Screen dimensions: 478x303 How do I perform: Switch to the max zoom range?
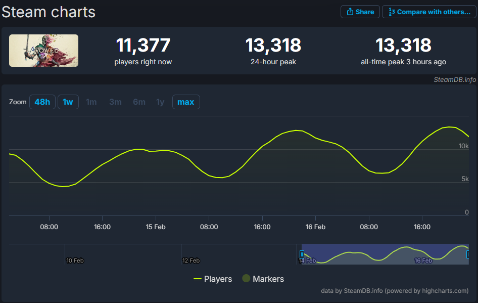pyautogui.click(x=186, y=102)
